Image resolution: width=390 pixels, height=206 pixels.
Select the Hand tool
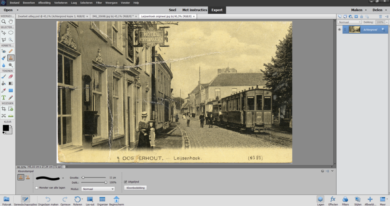(11, 22)
